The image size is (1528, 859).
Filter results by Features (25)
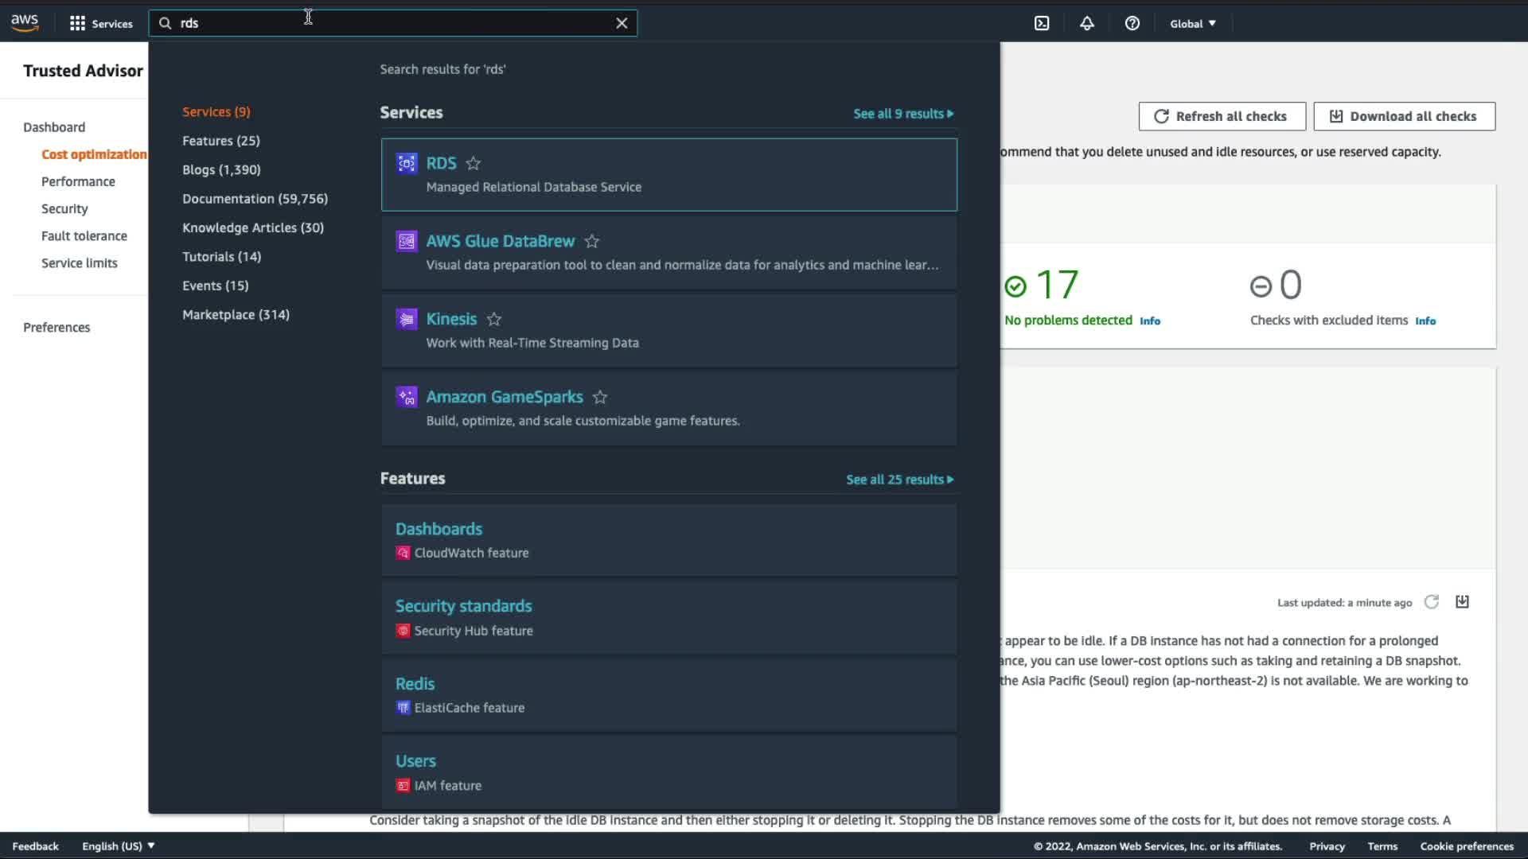click(220, 141)
